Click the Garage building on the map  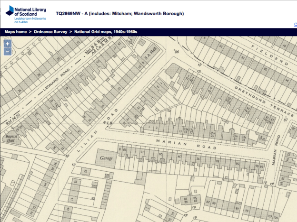point(105,157)
